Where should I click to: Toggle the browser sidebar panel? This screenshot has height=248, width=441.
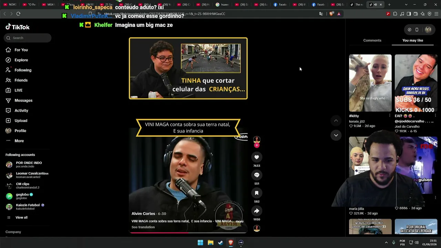point(409,14)
